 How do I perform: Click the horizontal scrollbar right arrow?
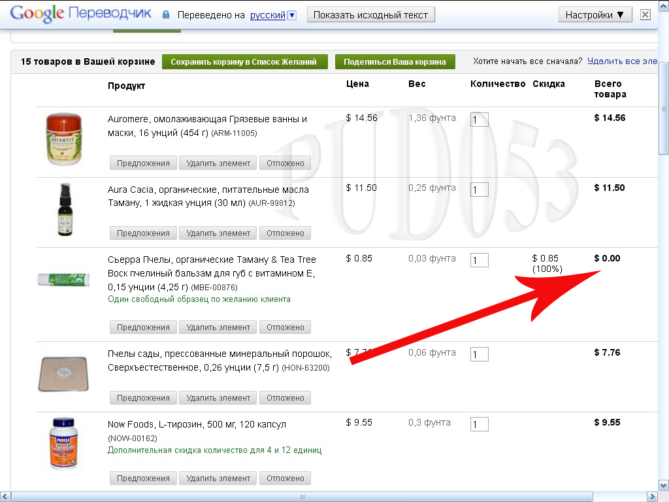(653, 497)
